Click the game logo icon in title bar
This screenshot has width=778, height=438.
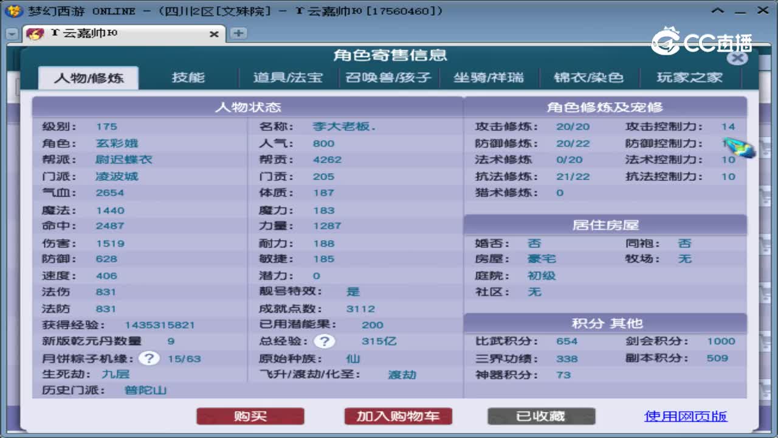point(13,11)
